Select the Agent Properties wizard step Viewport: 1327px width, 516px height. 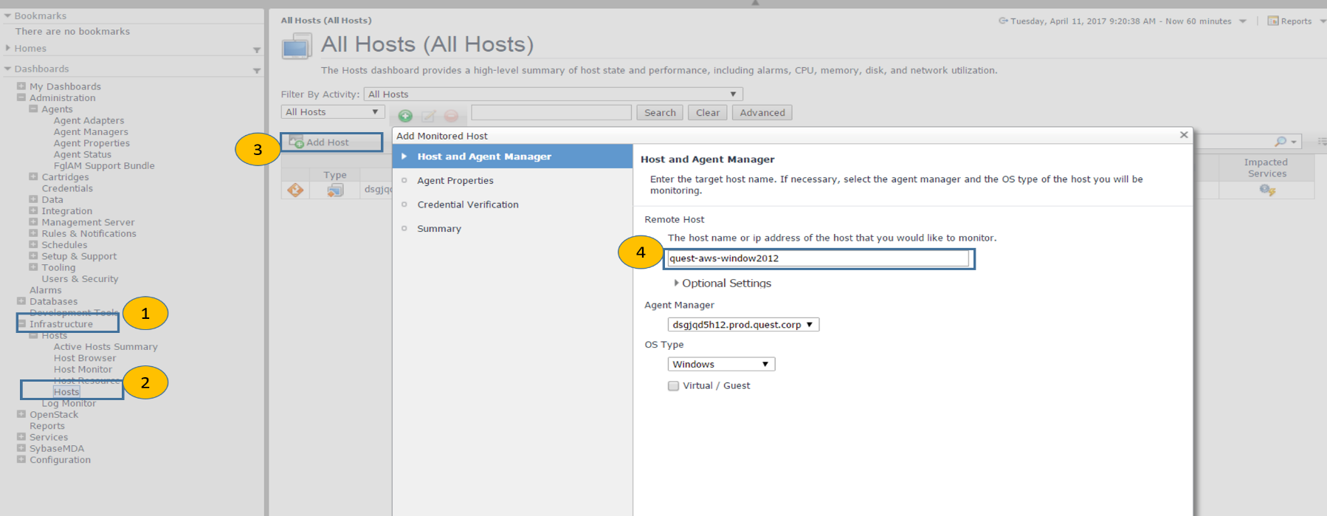point(455,181)
